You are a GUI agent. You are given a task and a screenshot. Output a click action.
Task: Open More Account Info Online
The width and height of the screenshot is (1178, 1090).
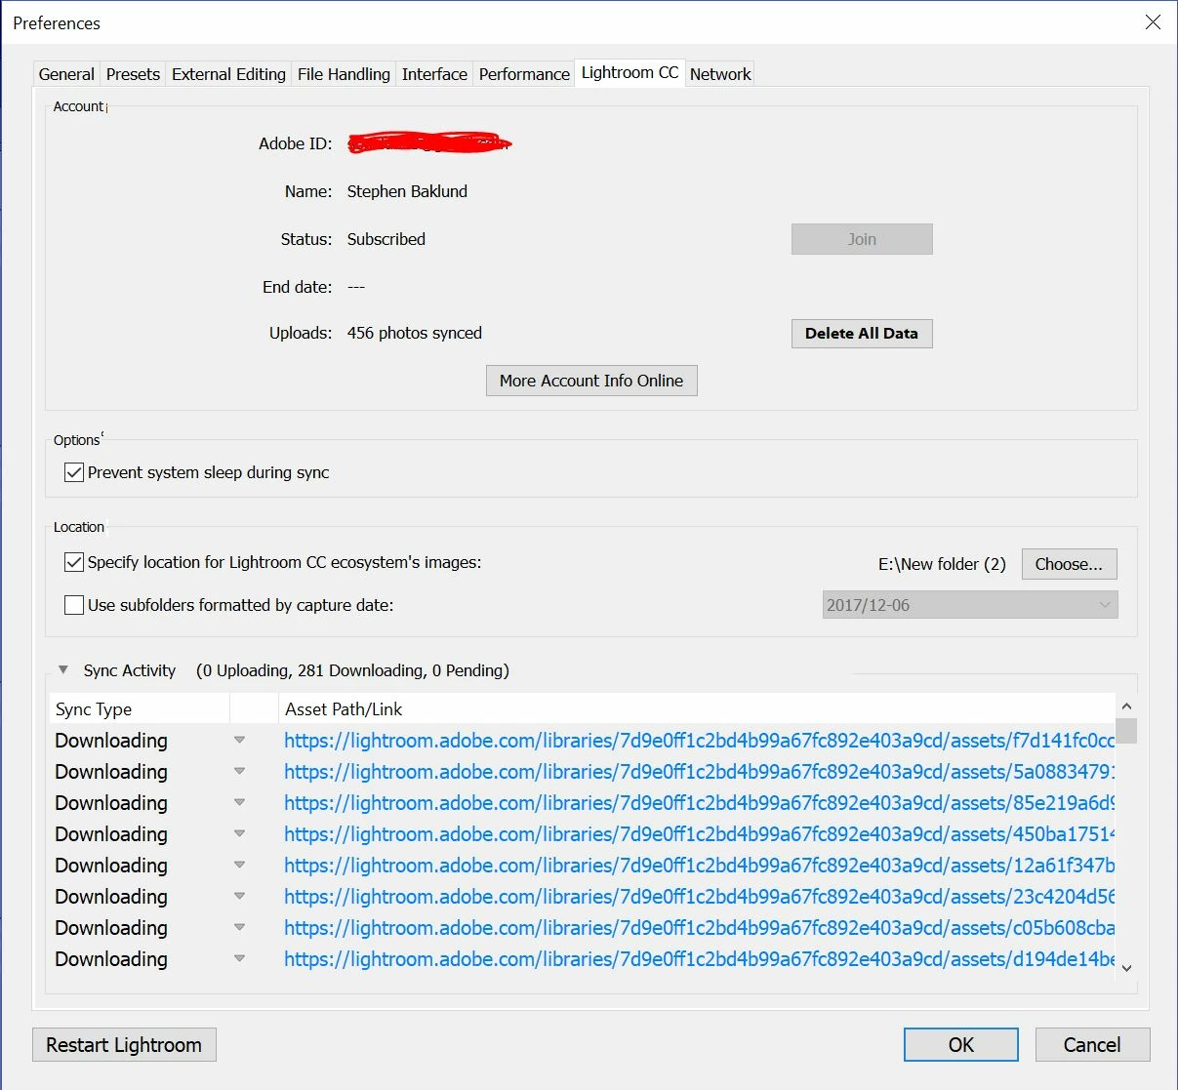(x=591, y=381)
